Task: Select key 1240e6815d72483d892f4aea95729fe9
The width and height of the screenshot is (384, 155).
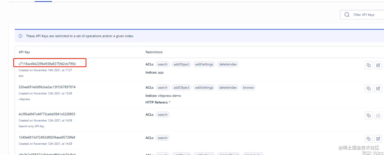Action: point(47,137)
